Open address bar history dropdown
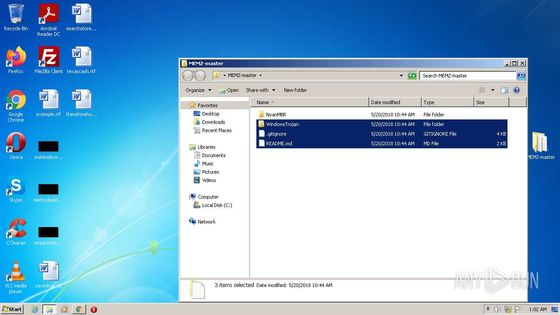The image size is (560, 315). click(x=402, y=76)
